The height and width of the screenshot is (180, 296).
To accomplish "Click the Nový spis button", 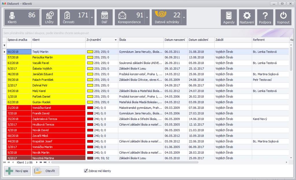I will click(17, 171).
